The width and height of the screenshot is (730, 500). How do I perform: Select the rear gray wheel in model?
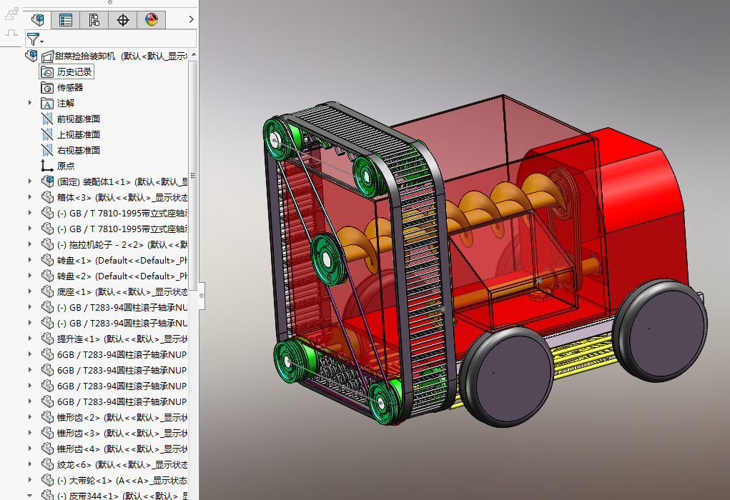click(x=660, y=330)
